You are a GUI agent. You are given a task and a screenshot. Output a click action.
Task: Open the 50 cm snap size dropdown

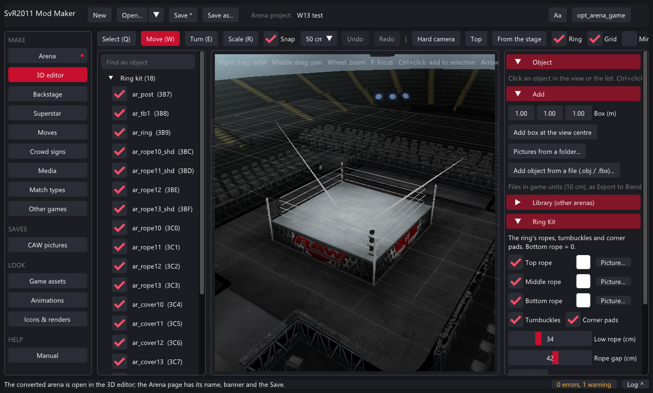[319, 39]
